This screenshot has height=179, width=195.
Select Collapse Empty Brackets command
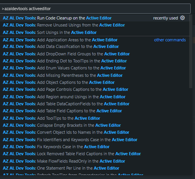click(x=95, y=125)
